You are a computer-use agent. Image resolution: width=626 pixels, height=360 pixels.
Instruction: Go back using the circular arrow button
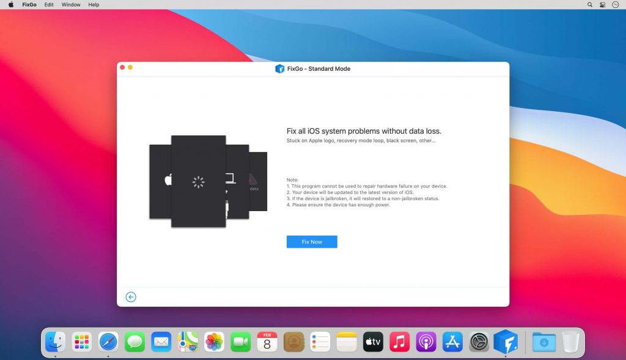click(131, 297)
